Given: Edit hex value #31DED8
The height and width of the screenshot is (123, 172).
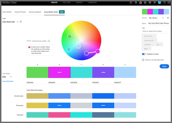Looking at the screenshot, I should click(x=80, y=82).
